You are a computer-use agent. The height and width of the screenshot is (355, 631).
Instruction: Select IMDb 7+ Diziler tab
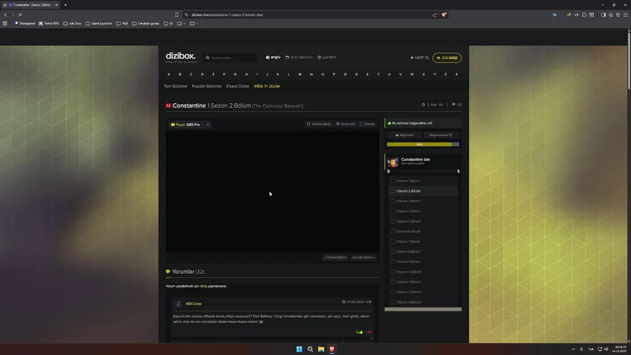(x=267, y=86)
